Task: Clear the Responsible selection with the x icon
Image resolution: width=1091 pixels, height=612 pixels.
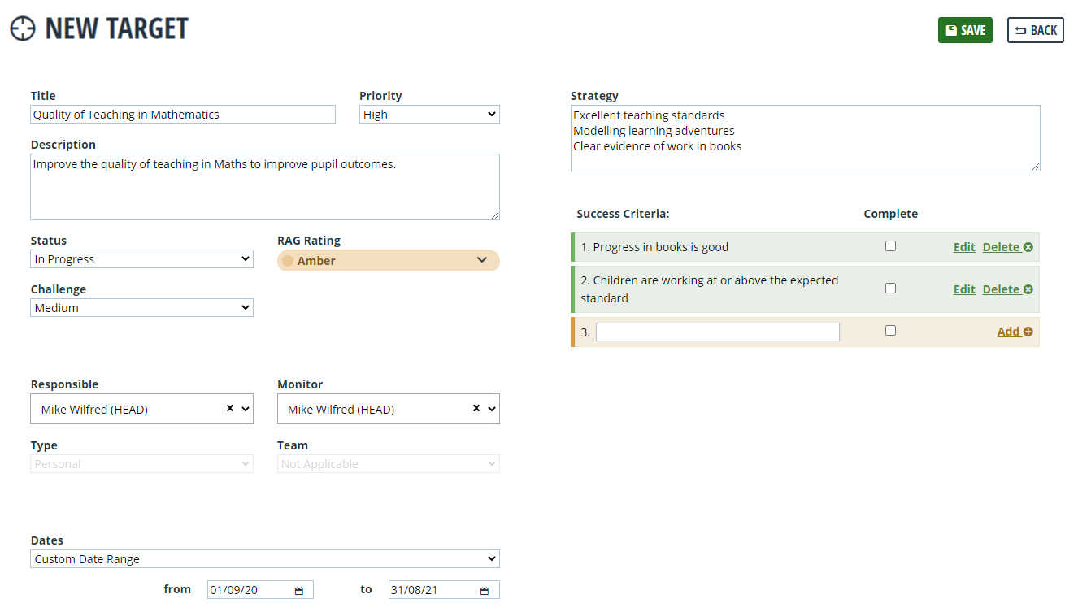Action: click(230, 409)
